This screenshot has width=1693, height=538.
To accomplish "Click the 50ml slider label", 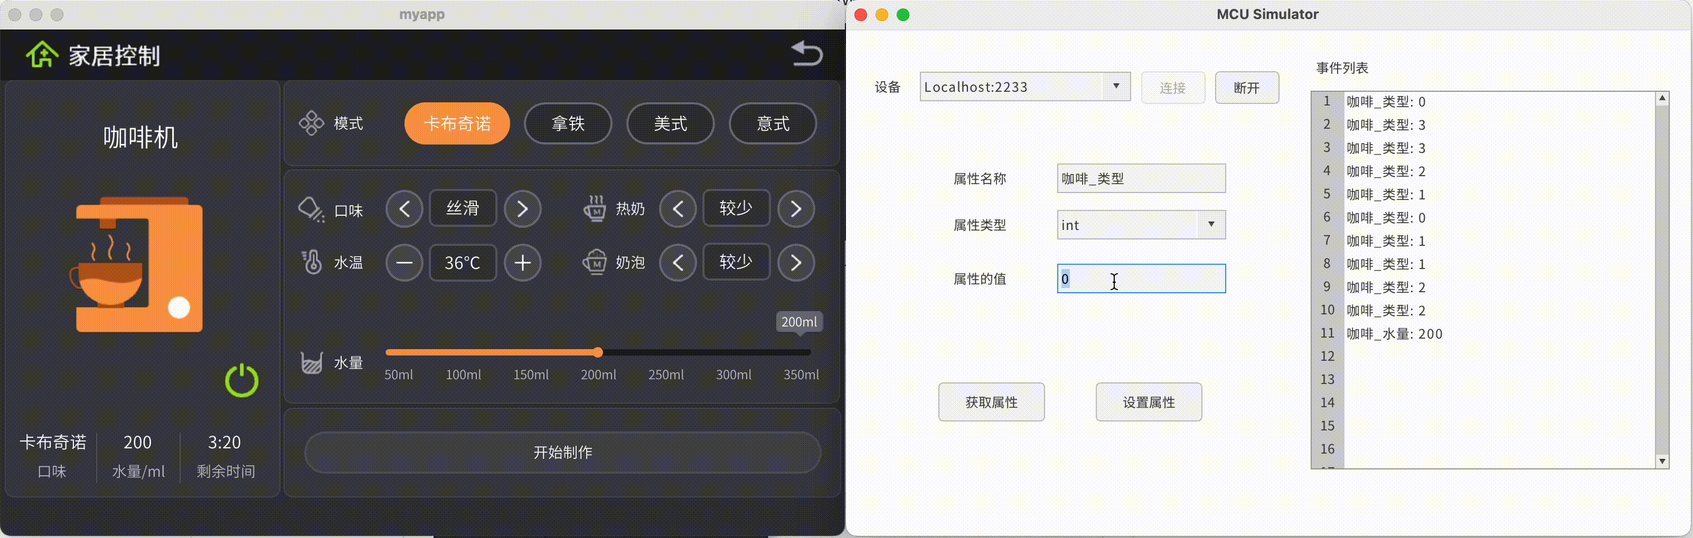I will 398,374.
